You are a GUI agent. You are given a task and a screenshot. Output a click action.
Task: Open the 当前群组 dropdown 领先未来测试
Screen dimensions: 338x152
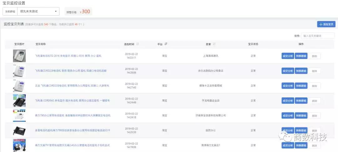coord(38,12)
